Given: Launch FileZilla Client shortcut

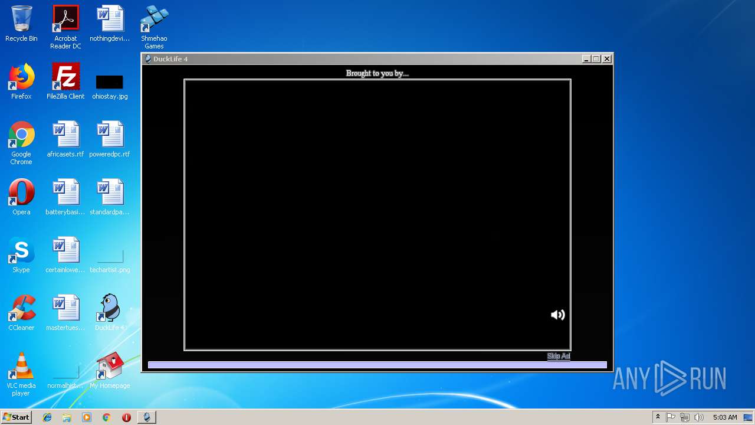Looking at the screenshot, I should (x=65, y=81).
